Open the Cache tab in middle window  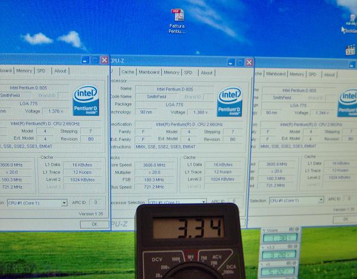128,73
